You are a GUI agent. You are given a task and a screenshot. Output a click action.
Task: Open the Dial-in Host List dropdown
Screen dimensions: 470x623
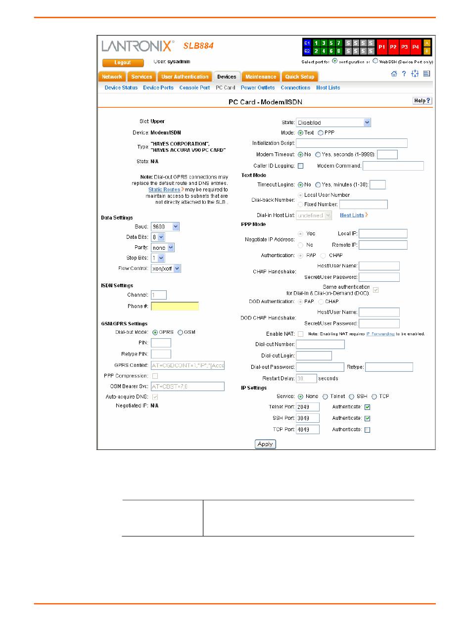314,216
